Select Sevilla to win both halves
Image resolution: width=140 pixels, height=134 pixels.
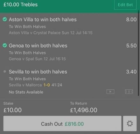(38, 72)
